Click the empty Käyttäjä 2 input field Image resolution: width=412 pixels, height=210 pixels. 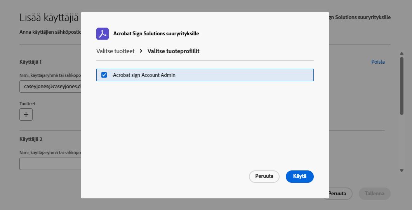point(50,164)
